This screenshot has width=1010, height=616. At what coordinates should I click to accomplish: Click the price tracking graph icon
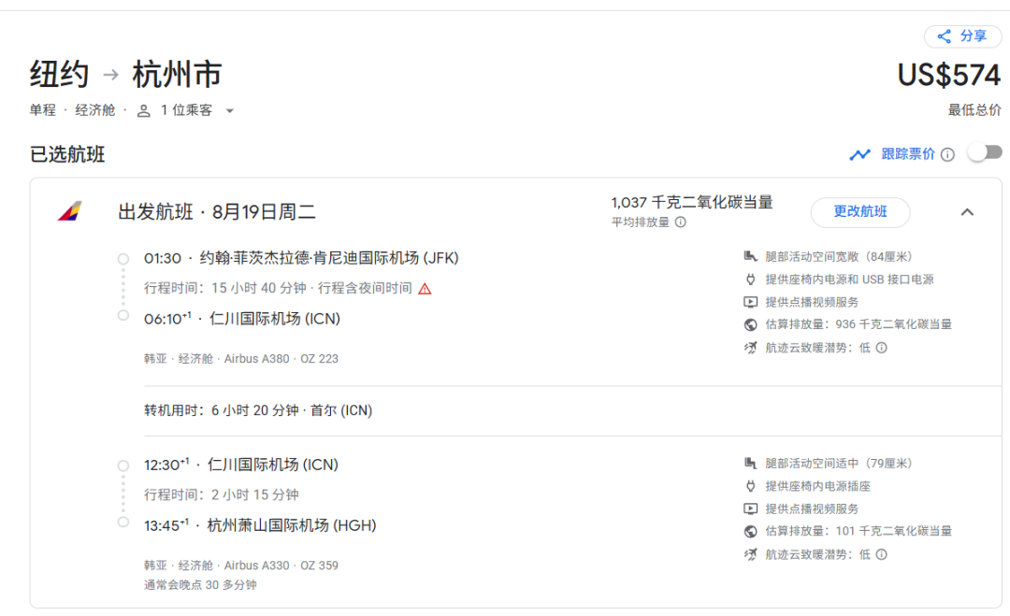pos(859,154)
